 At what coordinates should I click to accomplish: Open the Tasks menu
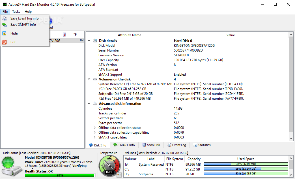16,12
